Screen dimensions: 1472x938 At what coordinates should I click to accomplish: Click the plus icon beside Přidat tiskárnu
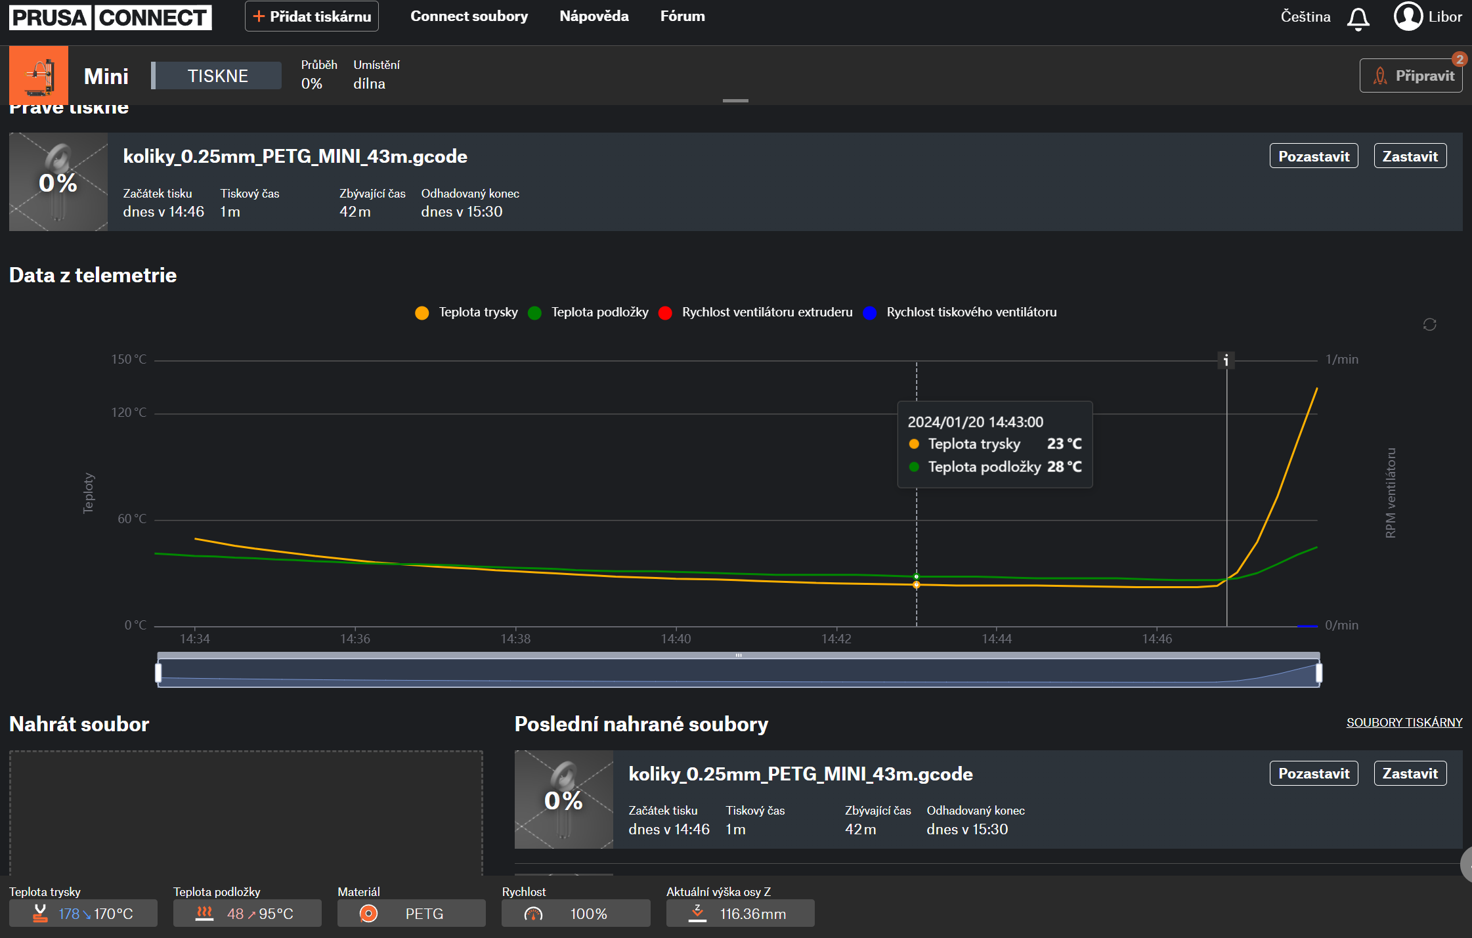tap(259, 16)
